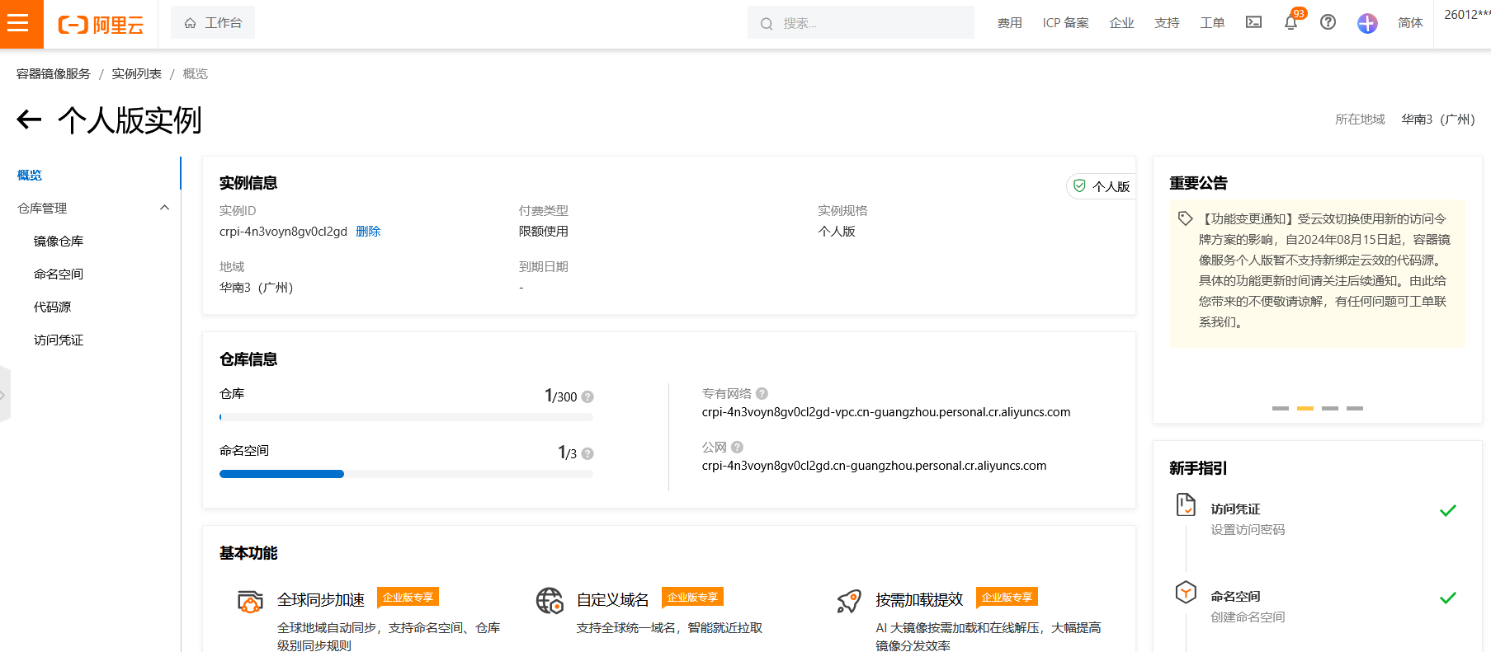Click the tag icon in announcement
This screenshot has width=1491, height=652.
pyautogui.click(x=1185, y=218)
